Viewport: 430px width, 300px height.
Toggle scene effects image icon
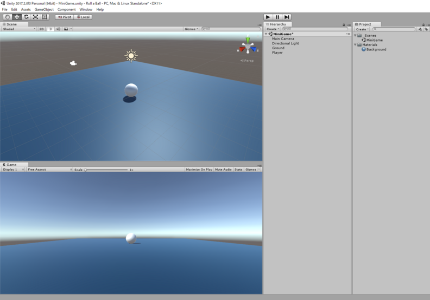66,29
